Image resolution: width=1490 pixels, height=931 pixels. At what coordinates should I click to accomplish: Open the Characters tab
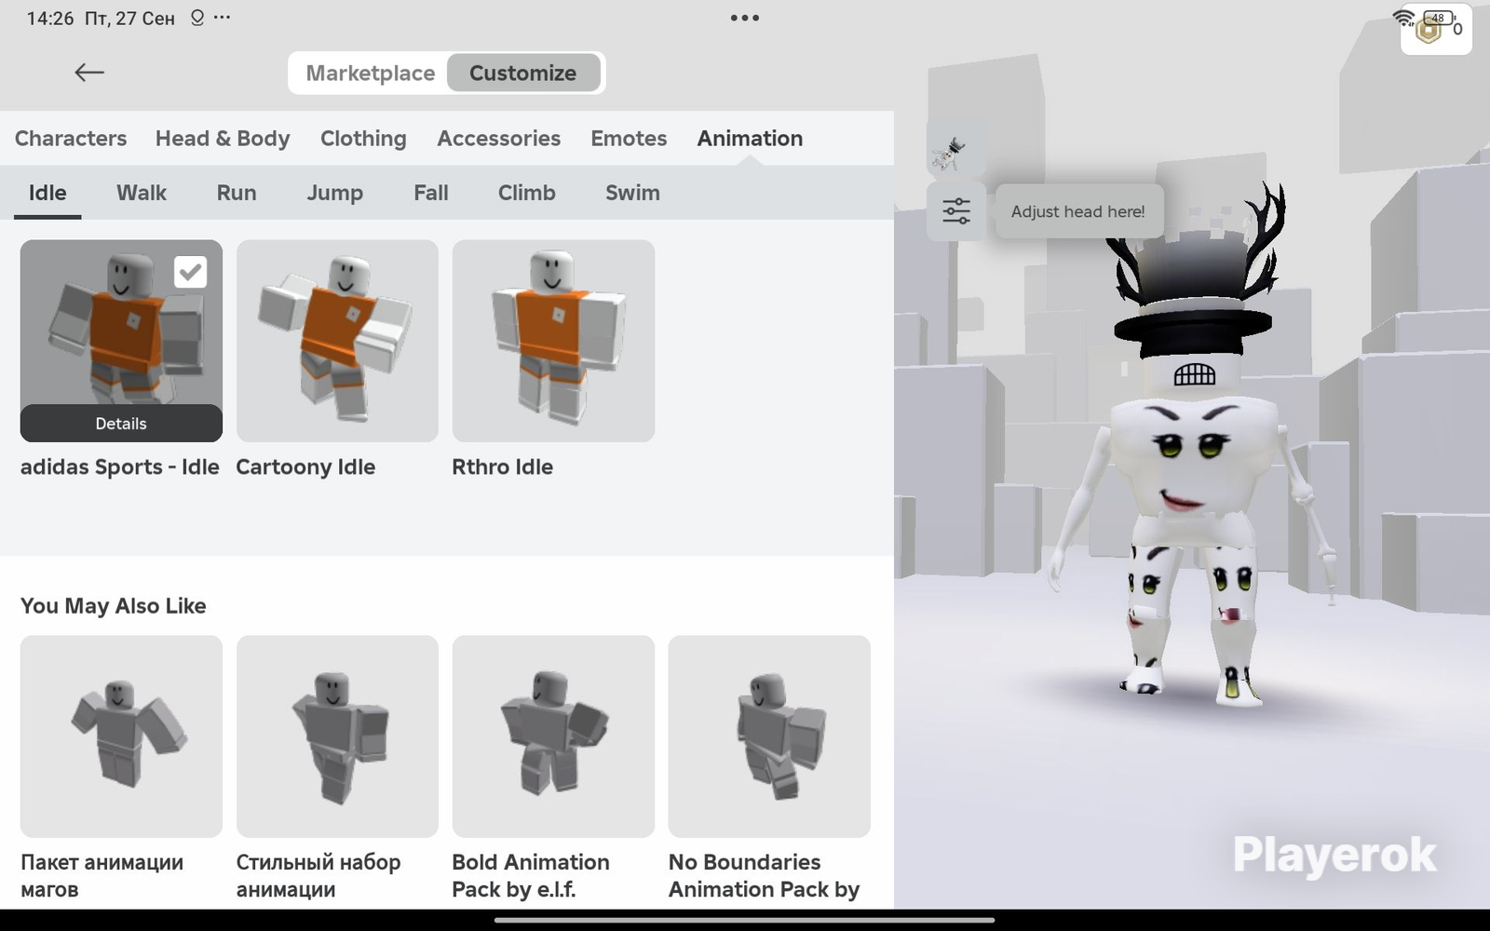[x=71, y=139]
